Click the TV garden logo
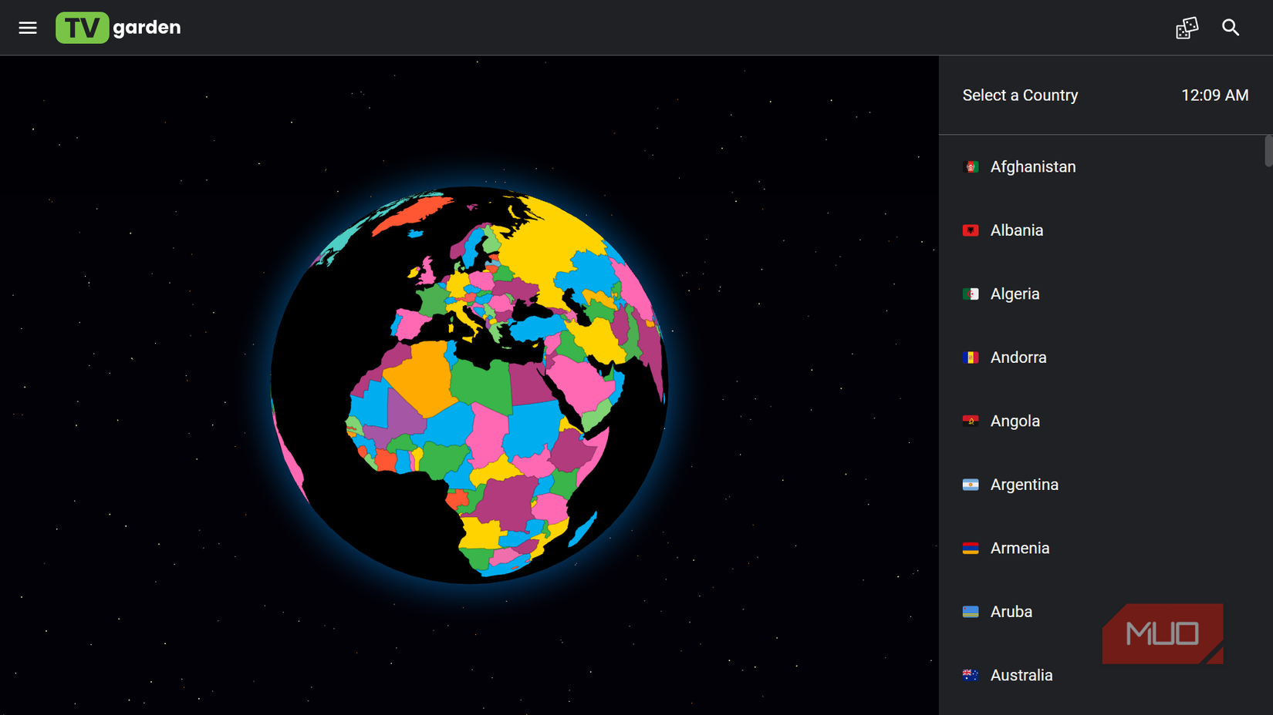 pyautogui.click(x=117, y=27)
